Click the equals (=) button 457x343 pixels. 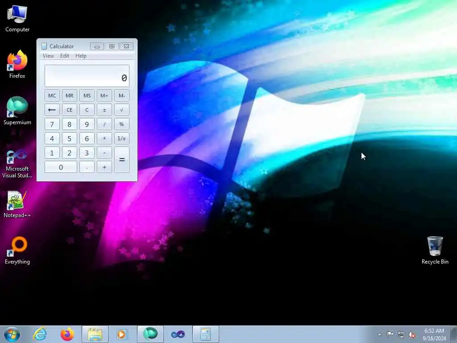click(x=122, y=159)
